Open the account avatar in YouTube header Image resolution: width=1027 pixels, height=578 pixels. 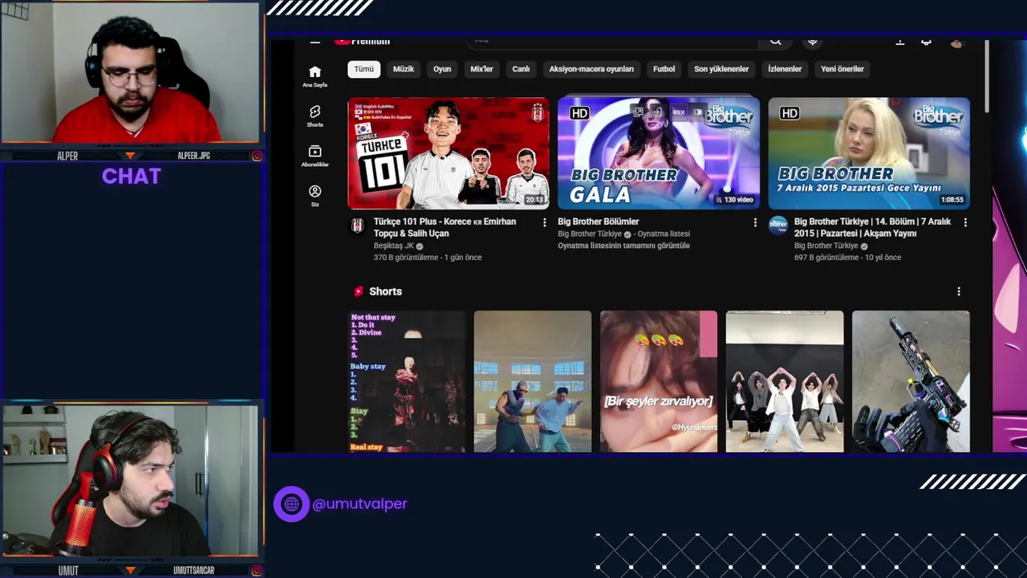[x=956, y=43]
